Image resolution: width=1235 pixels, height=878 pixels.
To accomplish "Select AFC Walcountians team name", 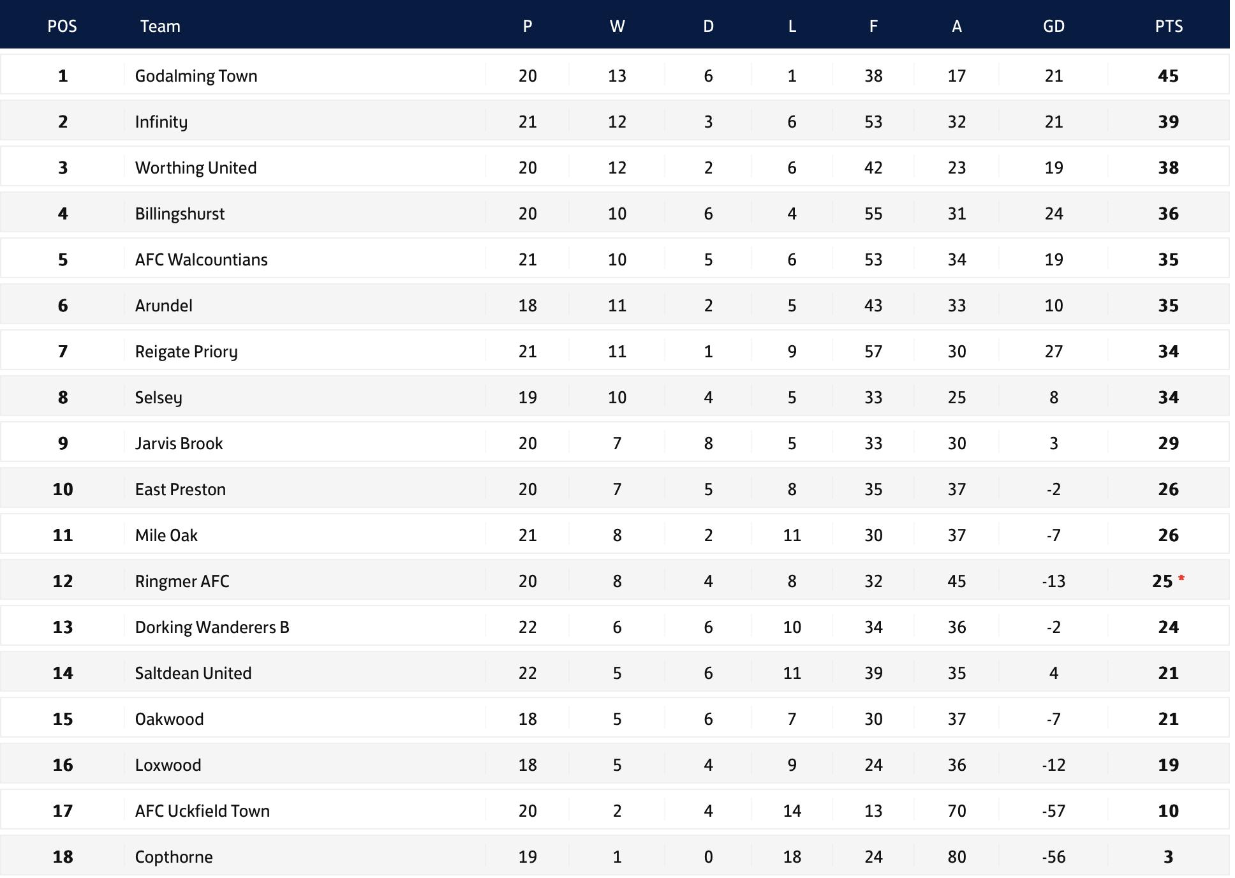I will [201, 260].
